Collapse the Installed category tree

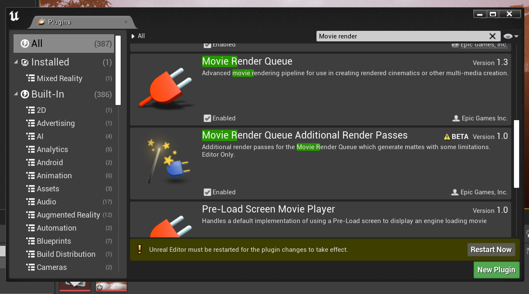(x=16, y=62)
